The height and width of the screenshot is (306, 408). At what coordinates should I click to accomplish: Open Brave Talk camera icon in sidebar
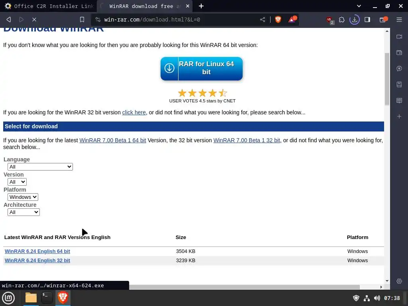coord(399,37)
